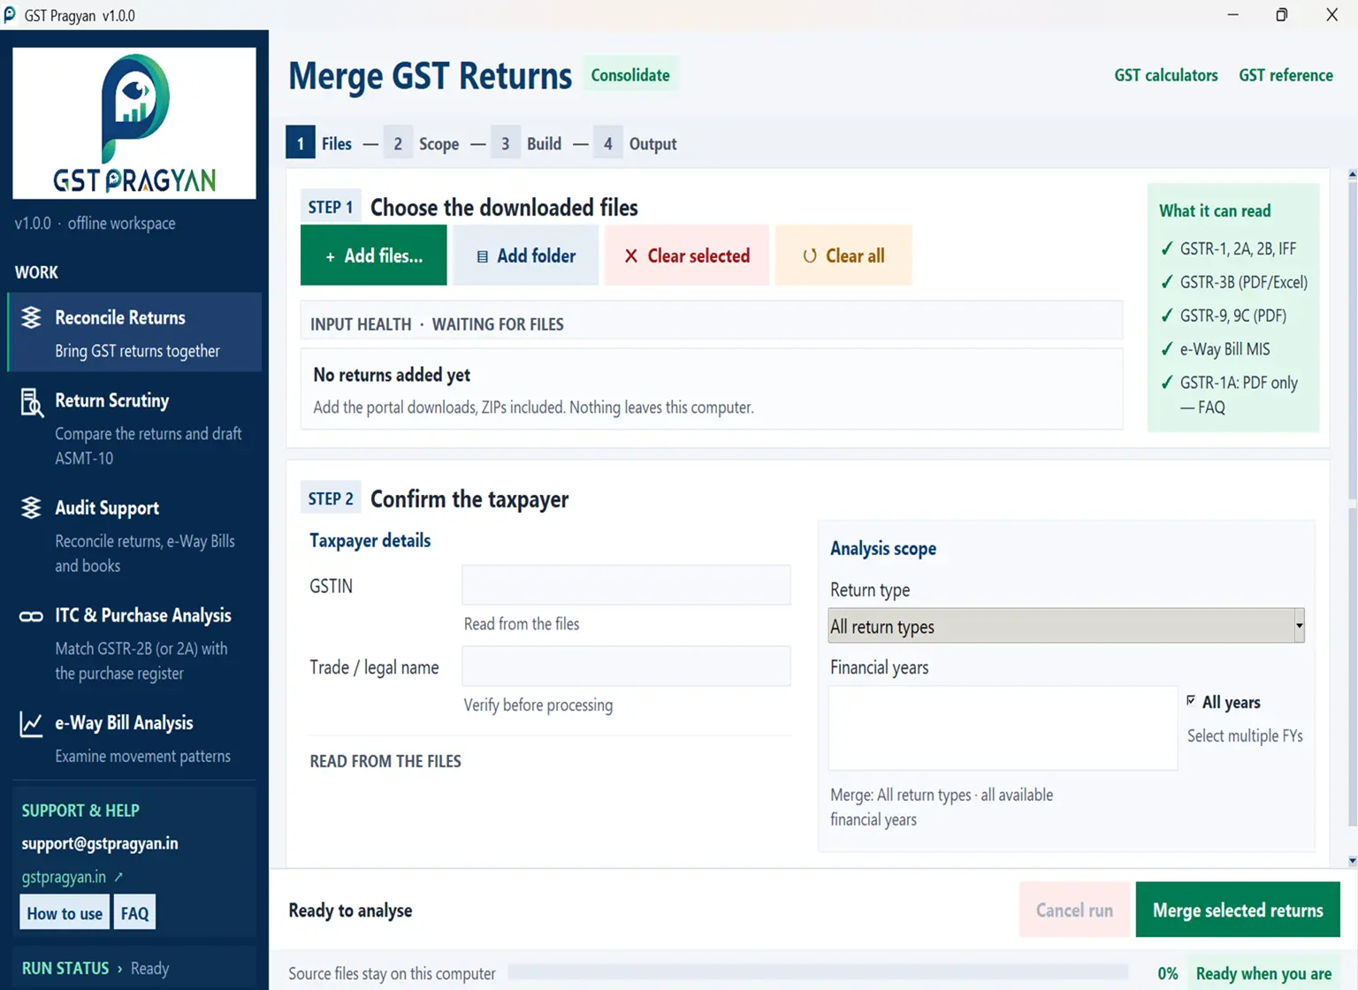The image size is (1358, 990).
Task: Open How to use guide
Action: [x=65, y=913]
